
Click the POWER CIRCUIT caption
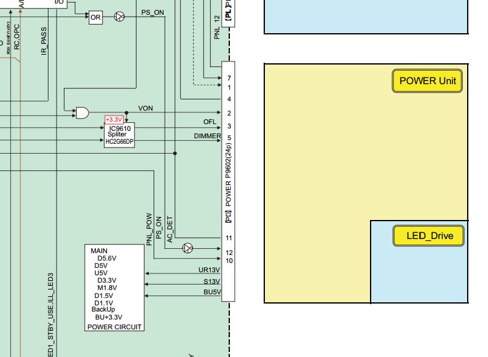click(x=114, y=327)
